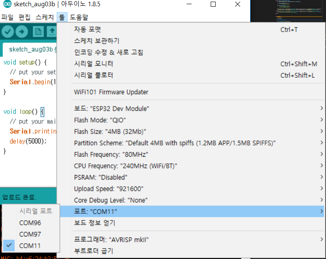Choose COM96 in the serial port list
The image size is (326, 259).
click(x=31, y=223)
